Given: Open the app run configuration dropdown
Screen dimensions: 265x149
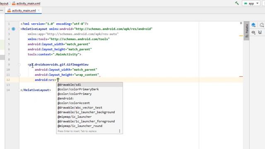Looking at the screenshot, I should [251, 3].
